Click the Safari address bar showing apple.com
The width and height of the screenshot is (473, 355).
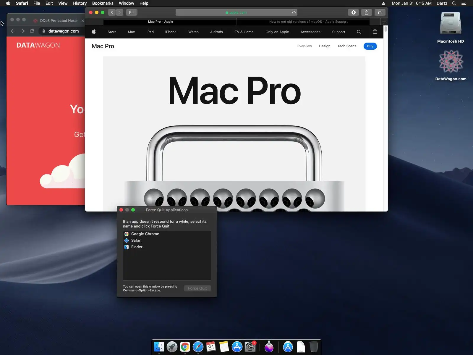[x=237, y=12]
